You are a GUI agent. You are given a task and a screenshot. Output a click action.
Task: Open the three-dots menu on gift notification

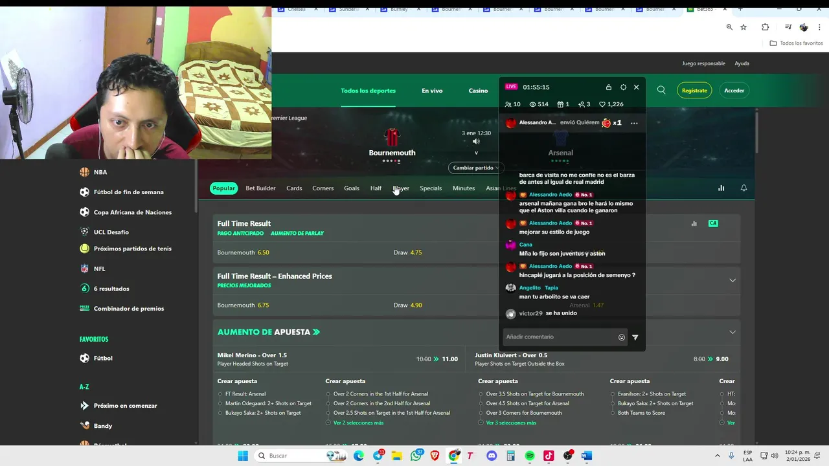pos(634,123)
